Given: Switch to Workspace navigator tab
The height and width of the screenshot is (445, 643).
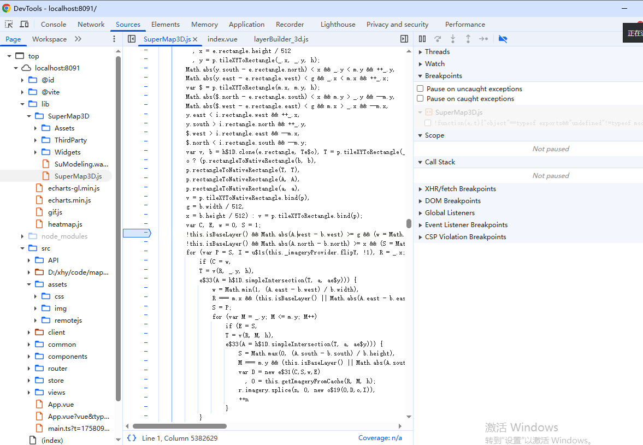Looking at the screenshot, I should [x=49, y=39].
